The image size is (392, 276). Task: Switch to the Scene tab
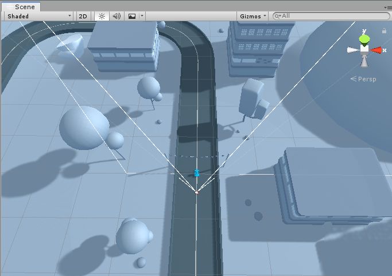(21, 7)
